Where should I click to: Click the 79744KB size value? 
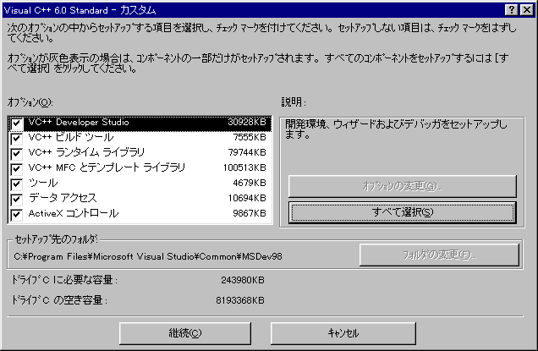click(x=247, y=152)
